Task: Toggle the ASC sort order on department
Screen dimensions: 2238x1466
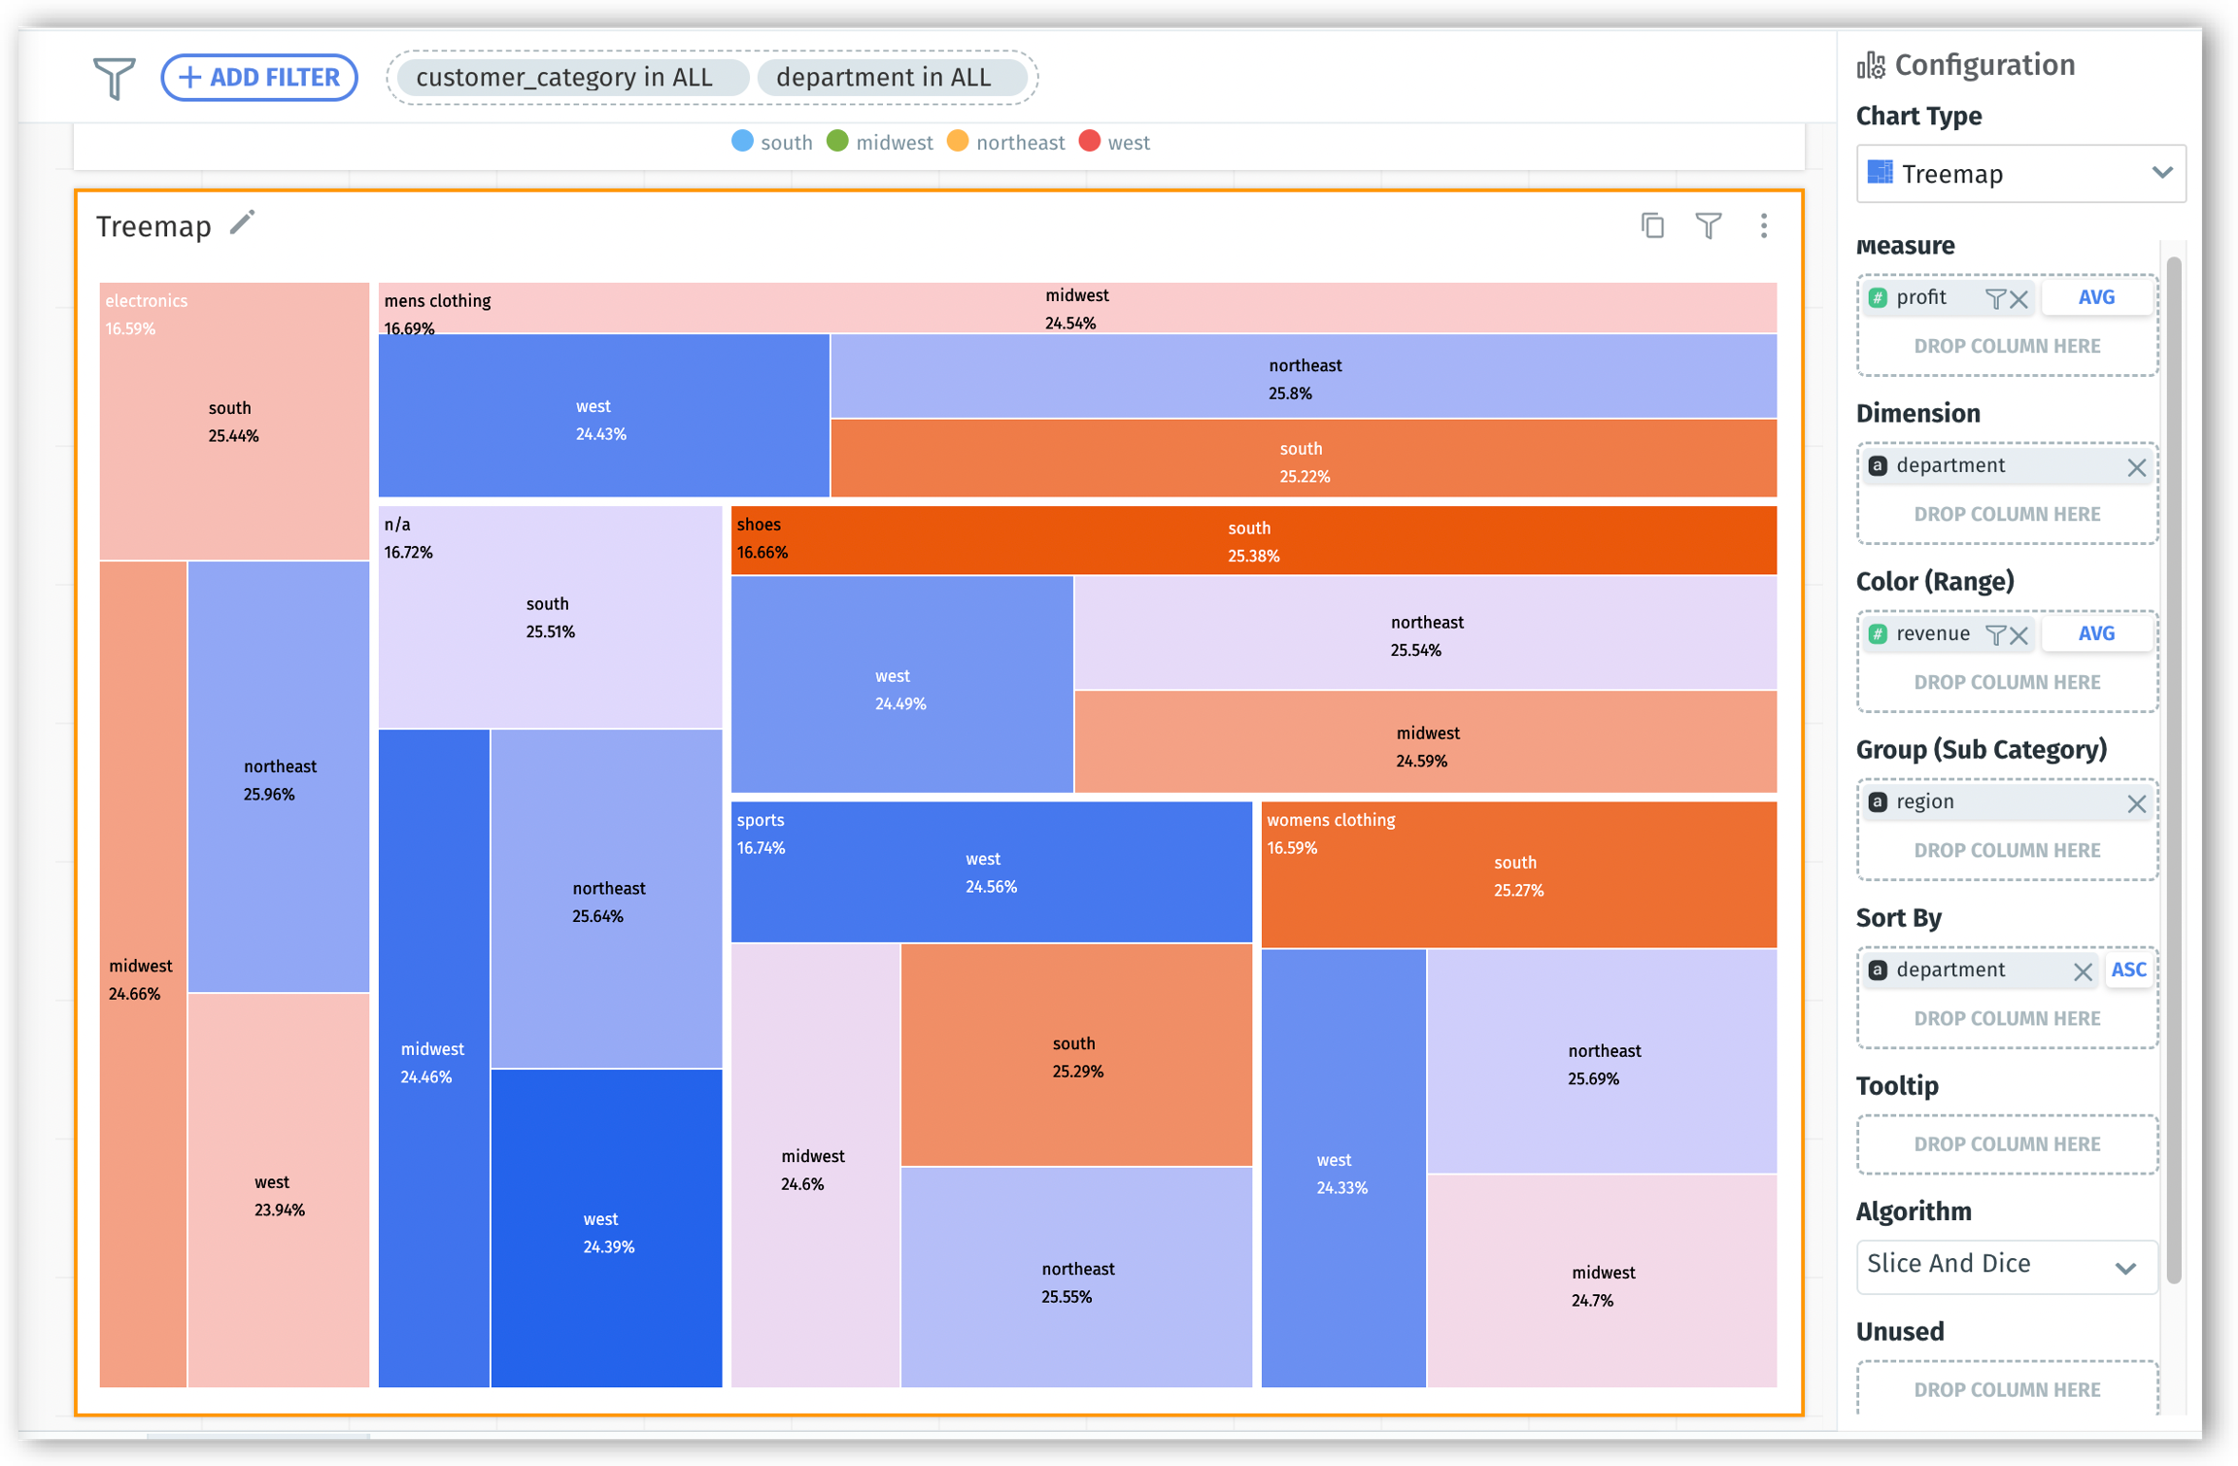Action: pos(2128,970)
